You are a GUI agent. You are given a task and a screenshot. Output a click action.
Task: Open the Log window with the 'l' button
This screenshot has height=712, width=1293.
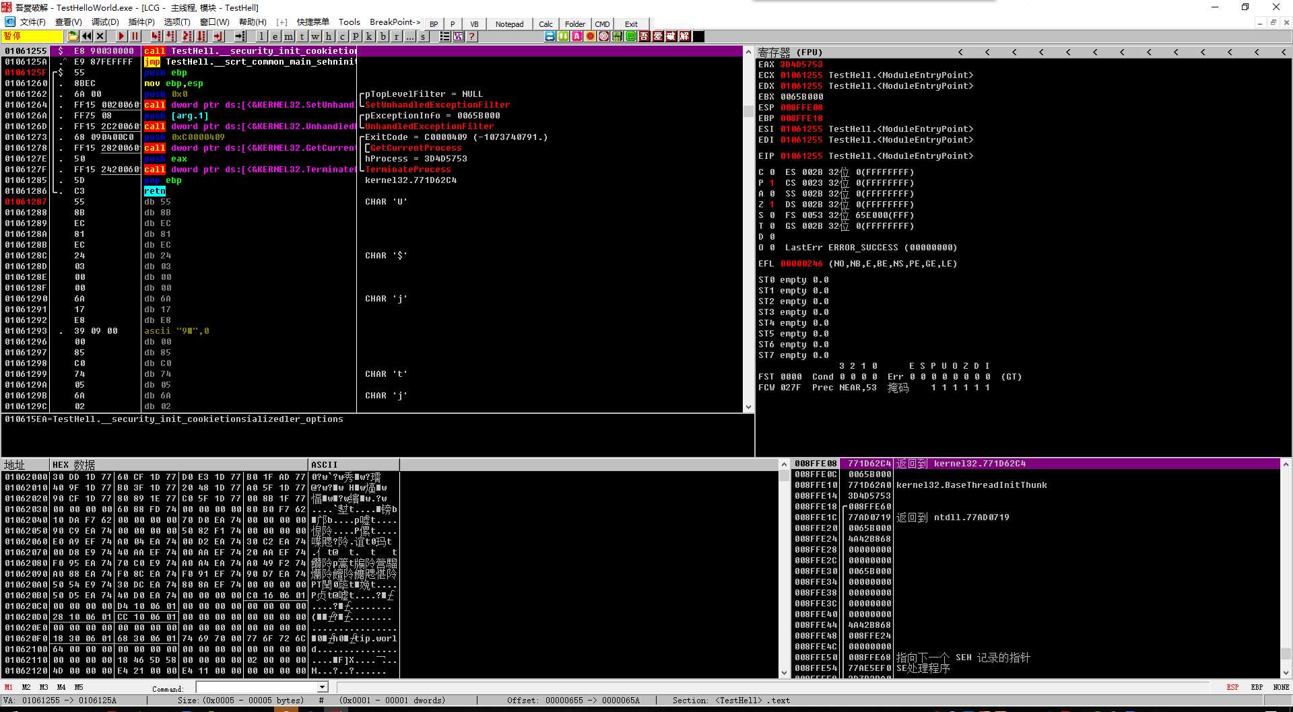(261, 36)
